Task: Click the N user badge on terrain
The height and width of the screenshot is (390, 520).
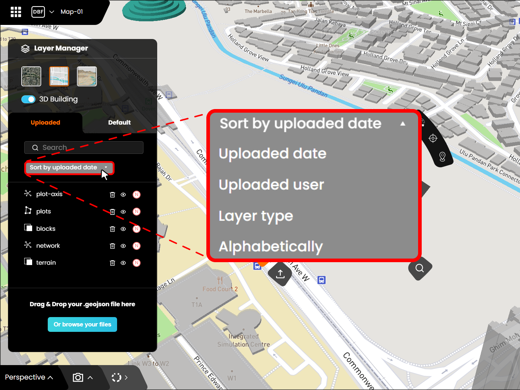Action: tap(137, 263)
